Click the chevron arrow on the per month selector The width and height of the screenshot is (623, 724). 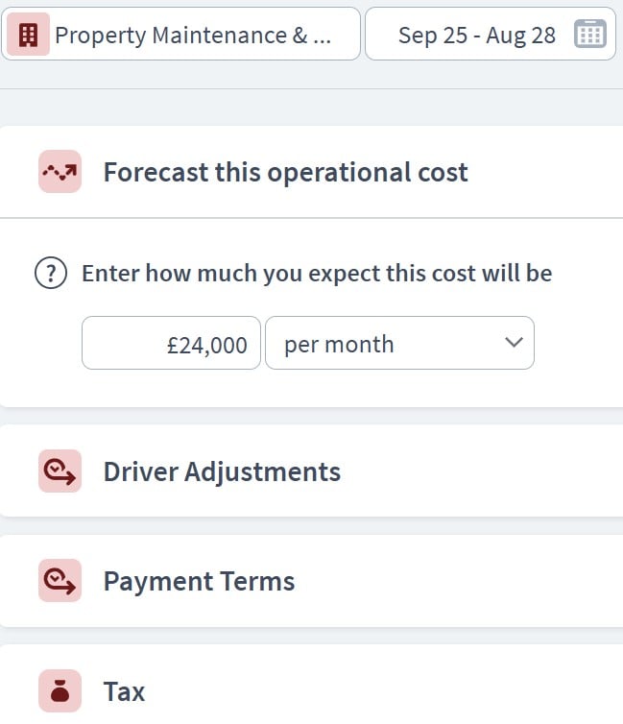click(x=514, y=343)
